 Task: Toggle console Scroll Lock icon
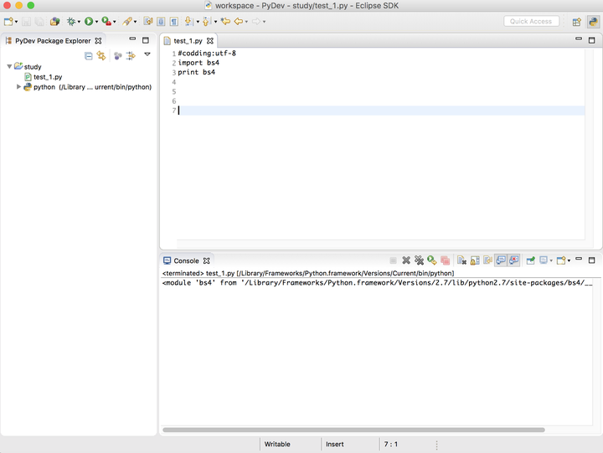475,260
